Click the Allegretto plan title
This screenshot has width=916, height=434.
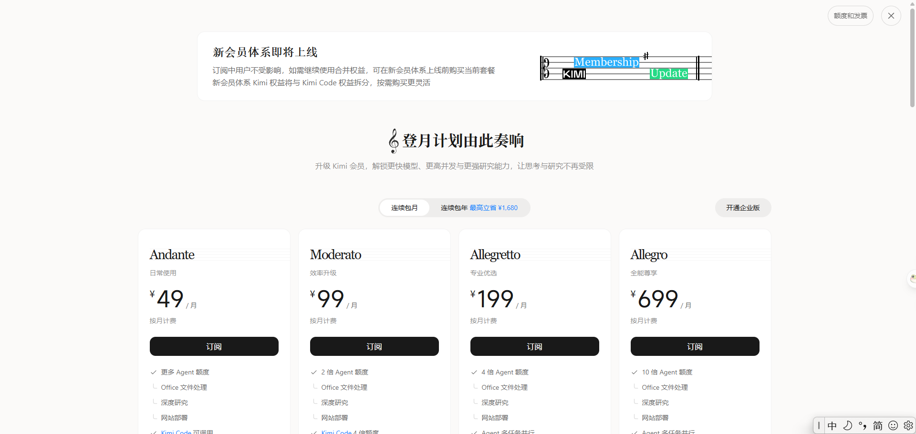[x=495, y=255]
